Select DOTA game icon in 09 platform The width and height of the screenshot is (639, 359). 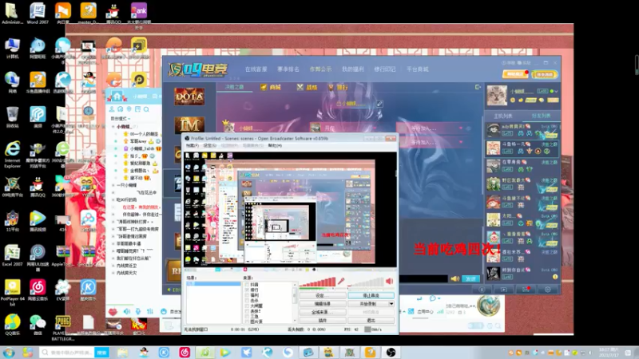point(189,97)
